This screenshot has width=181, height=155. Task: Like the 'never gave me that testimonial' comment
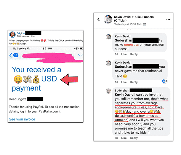(124, 82)
